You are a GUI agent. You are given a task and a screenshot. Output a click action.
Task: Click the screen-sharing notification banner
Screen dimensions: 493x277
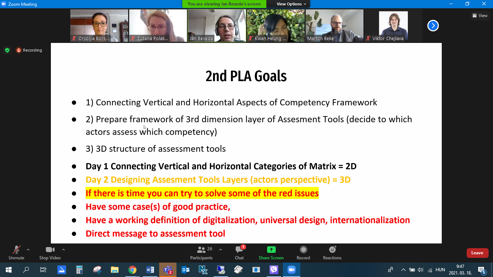click(x=224, y=4)
